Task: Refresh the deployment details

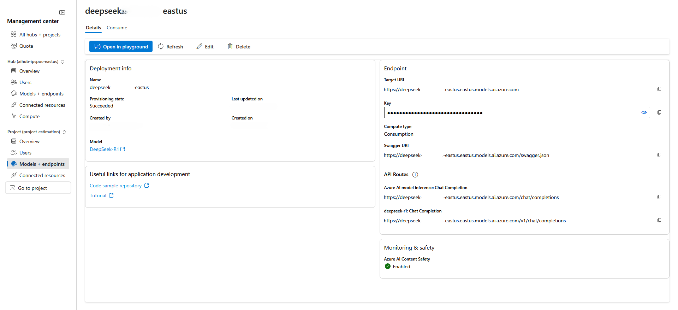Action: pos(170,46)
